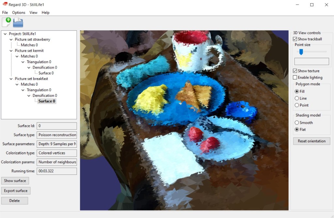Enable lighting checkbox
Viewport: 334px width, 218px height.
click(295, 77)
